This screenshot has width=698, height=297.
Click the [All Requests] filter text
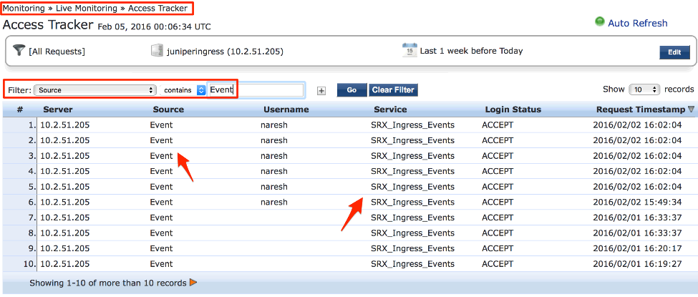tap(57, 52)
